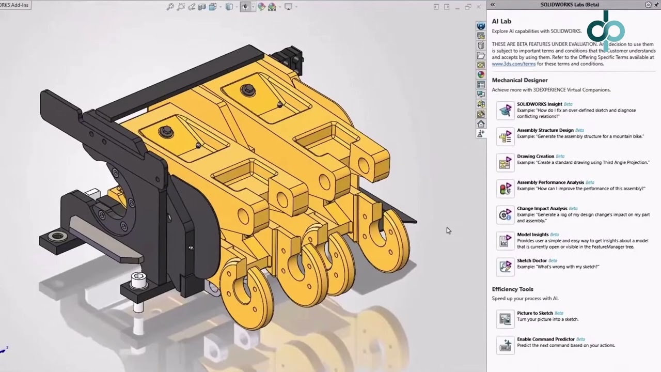
Task: Click the Display Style icon
Action: (x=229, y=6)
